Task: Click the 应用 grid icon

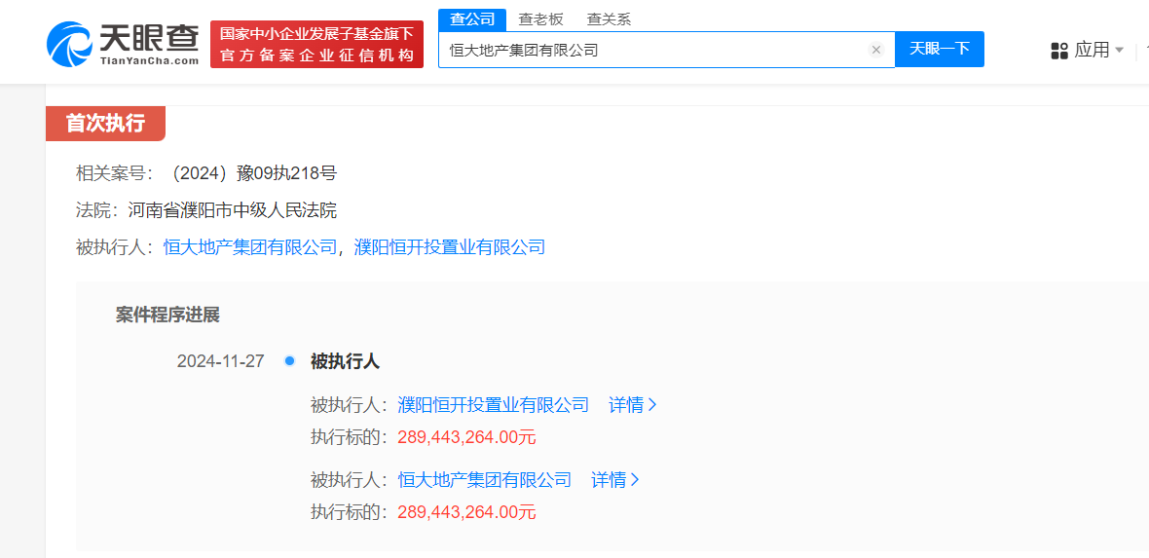Action: coord(1059,51)
